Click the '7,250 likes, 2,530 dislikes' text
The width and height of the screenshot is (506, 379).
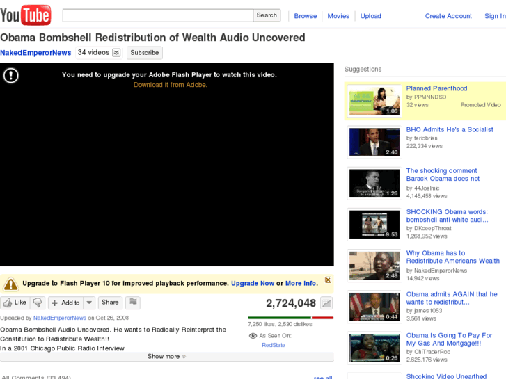[280, 324]
